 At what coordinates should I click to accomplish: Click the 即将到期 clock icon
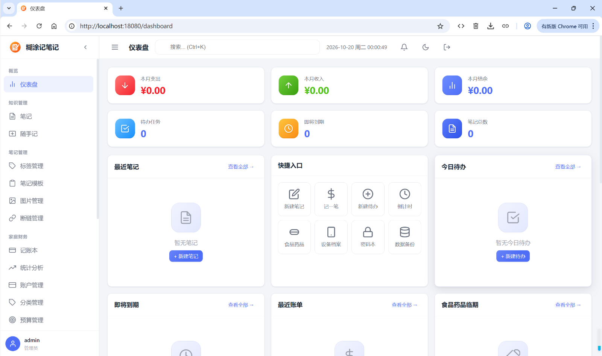(x=289, y=129)
